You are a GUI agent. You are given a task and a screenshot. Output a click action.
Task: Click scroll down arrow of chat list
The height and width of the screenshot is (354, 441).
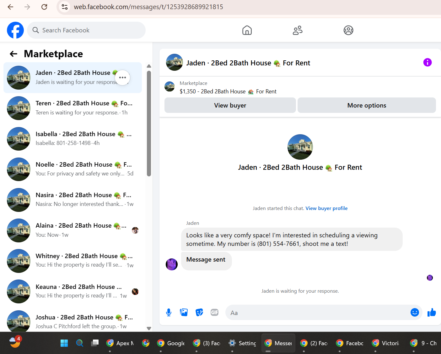click(x=149, y=328)
